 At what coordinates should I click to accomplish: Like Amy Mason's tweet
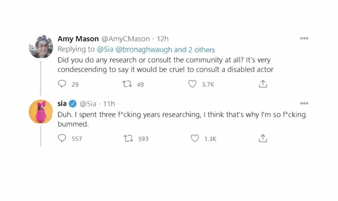(x=192, y=84)
